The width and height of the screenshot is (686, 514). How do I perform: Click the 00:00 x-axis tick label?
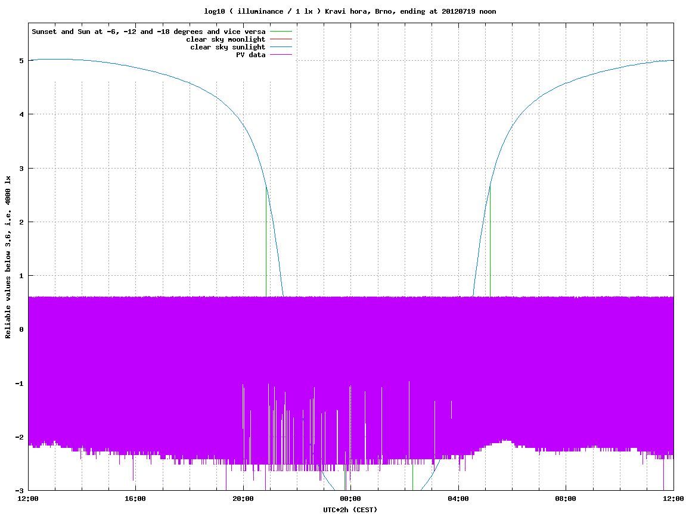coord(351,499)
